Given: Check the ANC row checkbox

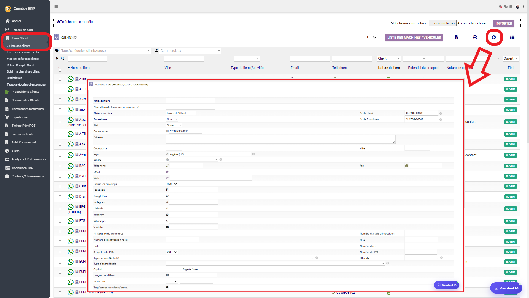Looking at the screenshot, I should pos(60,100).
